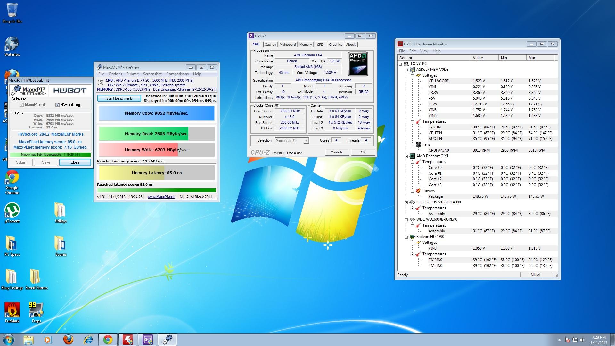Switch to the Caches tab in CPU-Z
Image resolution: width=615 pixels, height=346 pixels.
(x=270, y=45)
